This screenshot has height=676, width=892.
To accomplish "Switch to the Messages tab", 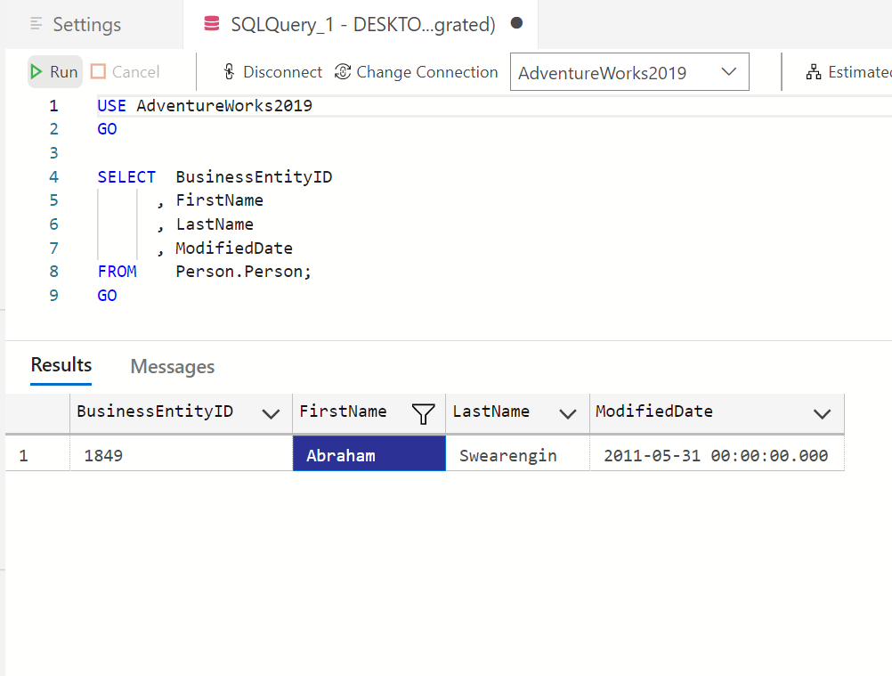I will coord(172,366).
